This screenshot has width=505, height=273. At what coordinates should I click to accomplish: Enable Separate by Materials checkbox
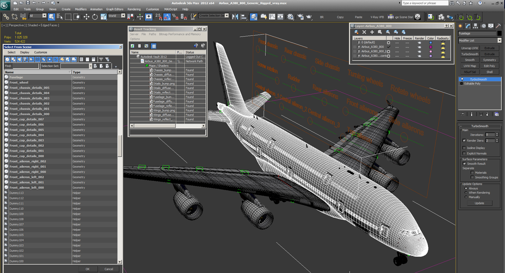[x=472, y=173]
